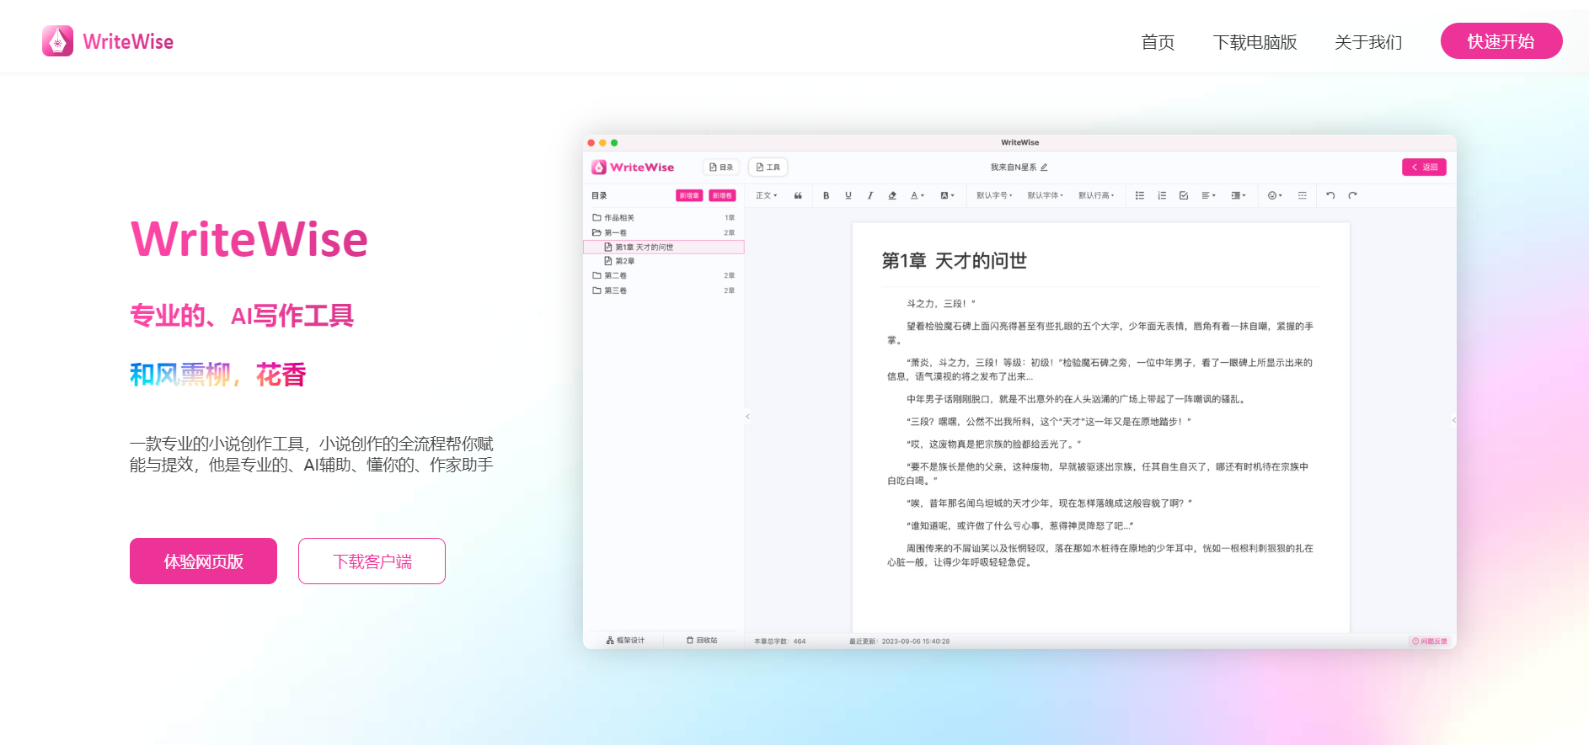Open the 默认字号 font size dropdown
Viewport: 1589px width, 745px height.
(x=994, y=195)
